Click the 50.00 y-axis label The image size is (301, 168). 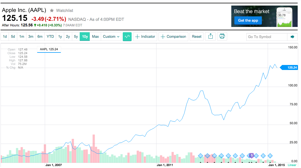tap(293, 123)
